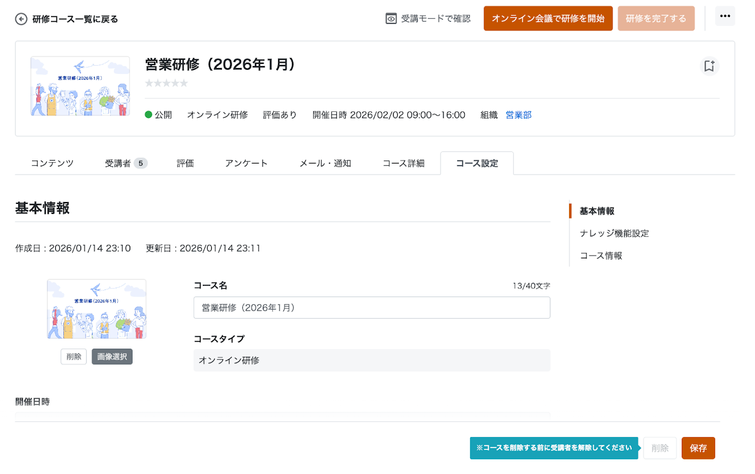This screenshot has width=755, height=474.
Task: Click the 開催日時 2026/02/02 09:00〜16:00 text
Action: (x=389, y=115)
